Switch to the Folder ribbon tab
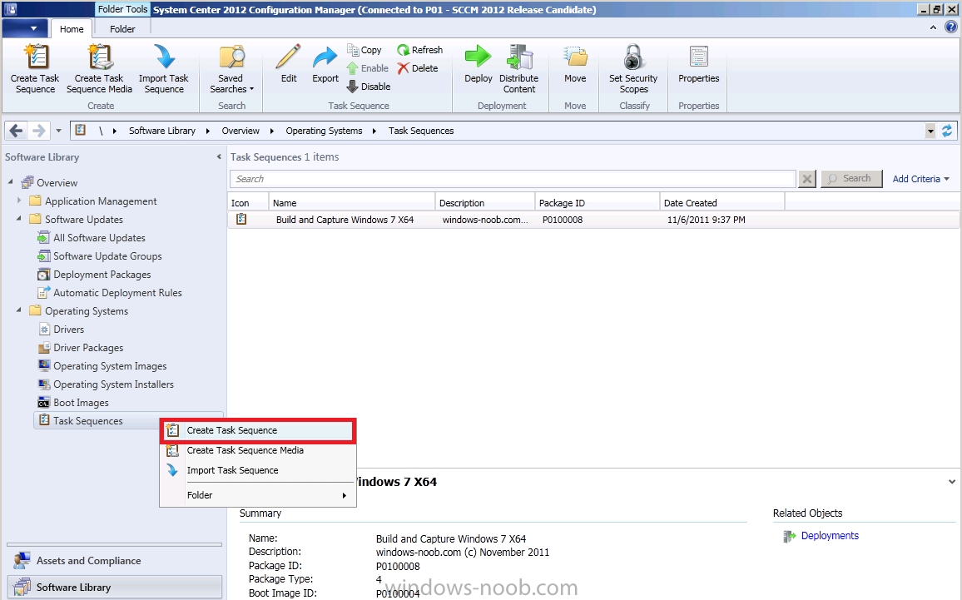Viewport: 962px width, 600px height. pos(122,29)
